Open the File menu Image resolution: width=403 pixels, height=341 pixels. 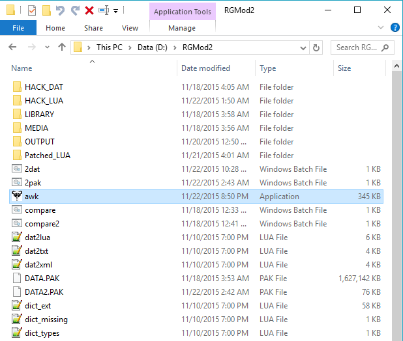(18, 28)
